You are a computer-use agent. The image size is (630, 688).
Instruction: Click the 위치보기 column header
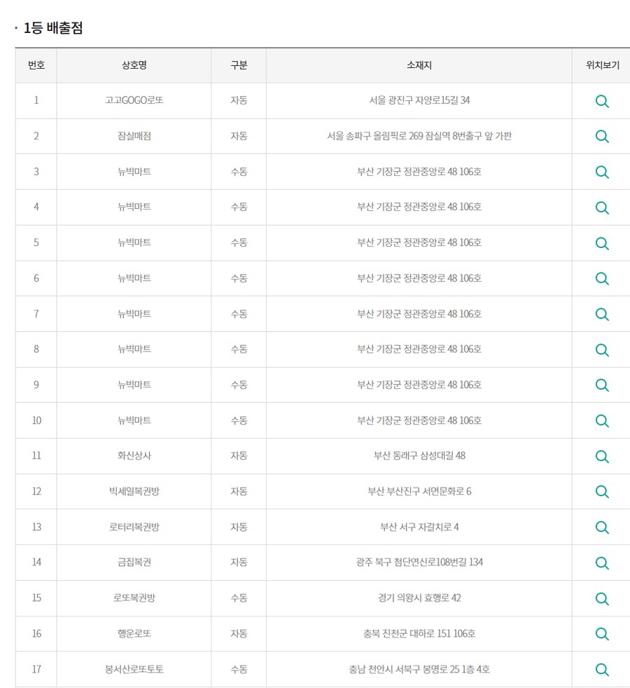pos(602,65)
